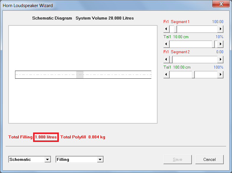Click the Fr1 Segment 2 slider thumb
Viewport: 232px width, 173px height.
tap(171, 59)
